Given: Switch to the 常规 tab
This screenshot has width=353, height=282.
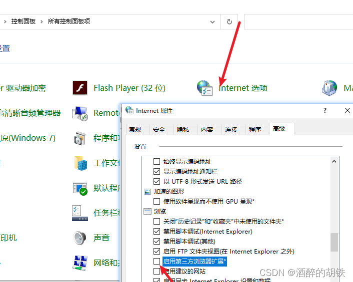Looking at the screenshot, I should [x=137, y=130].
